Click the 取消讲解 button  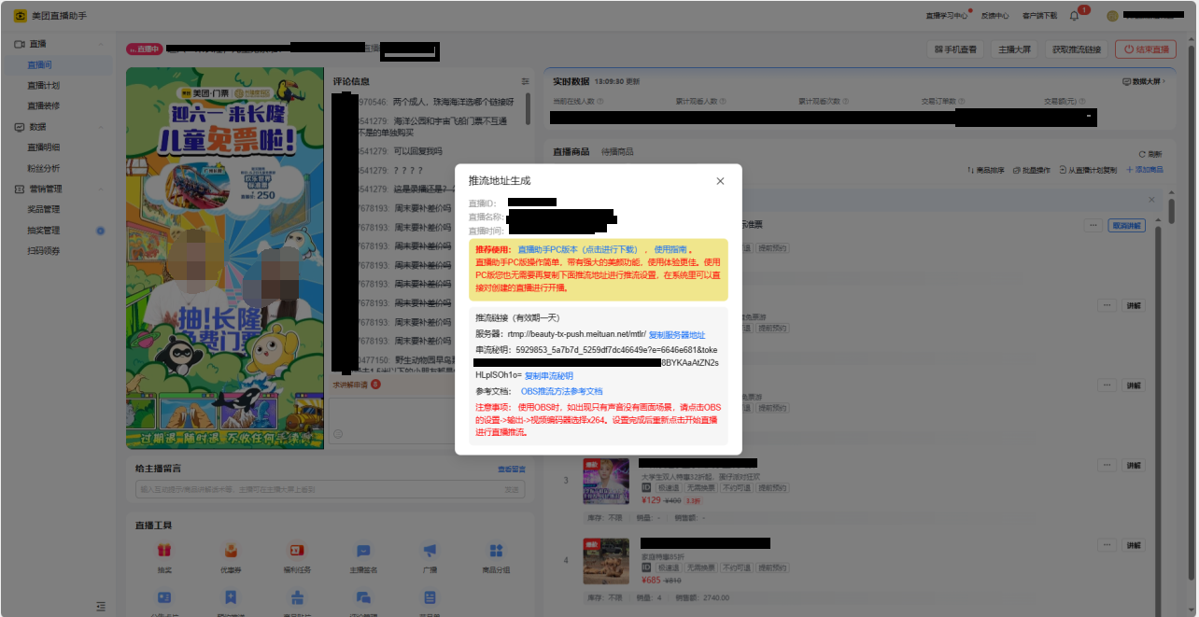(x=1125, y=226)
